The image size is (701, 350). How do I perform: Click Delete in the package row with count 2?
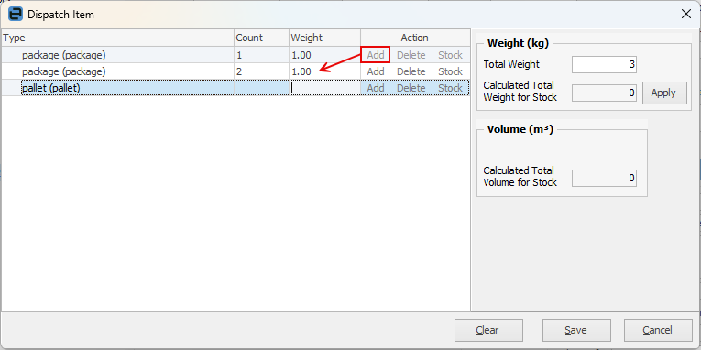point(411,71)
